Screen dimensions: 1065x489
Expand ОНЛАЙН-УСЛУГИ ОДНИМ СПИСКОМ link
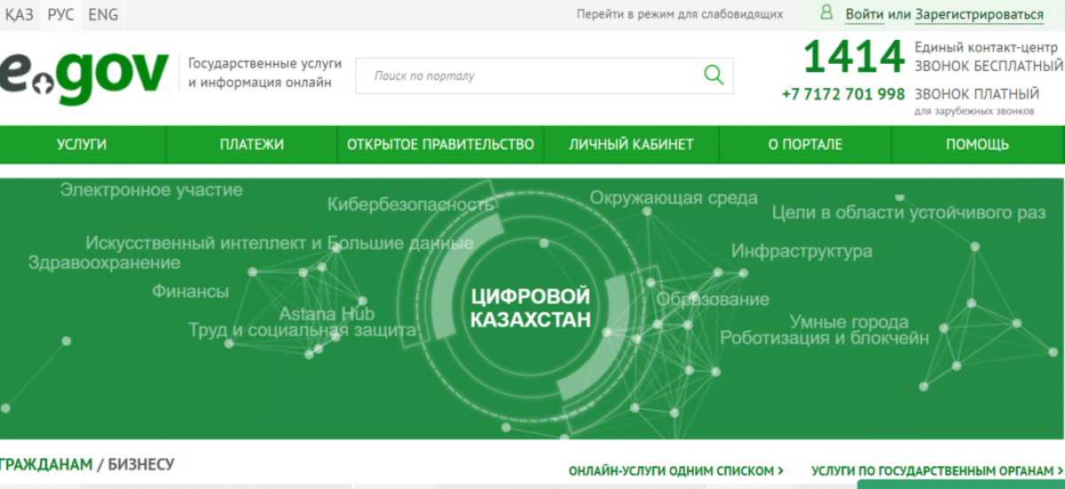pyautogui.click(x=675, y=471)
